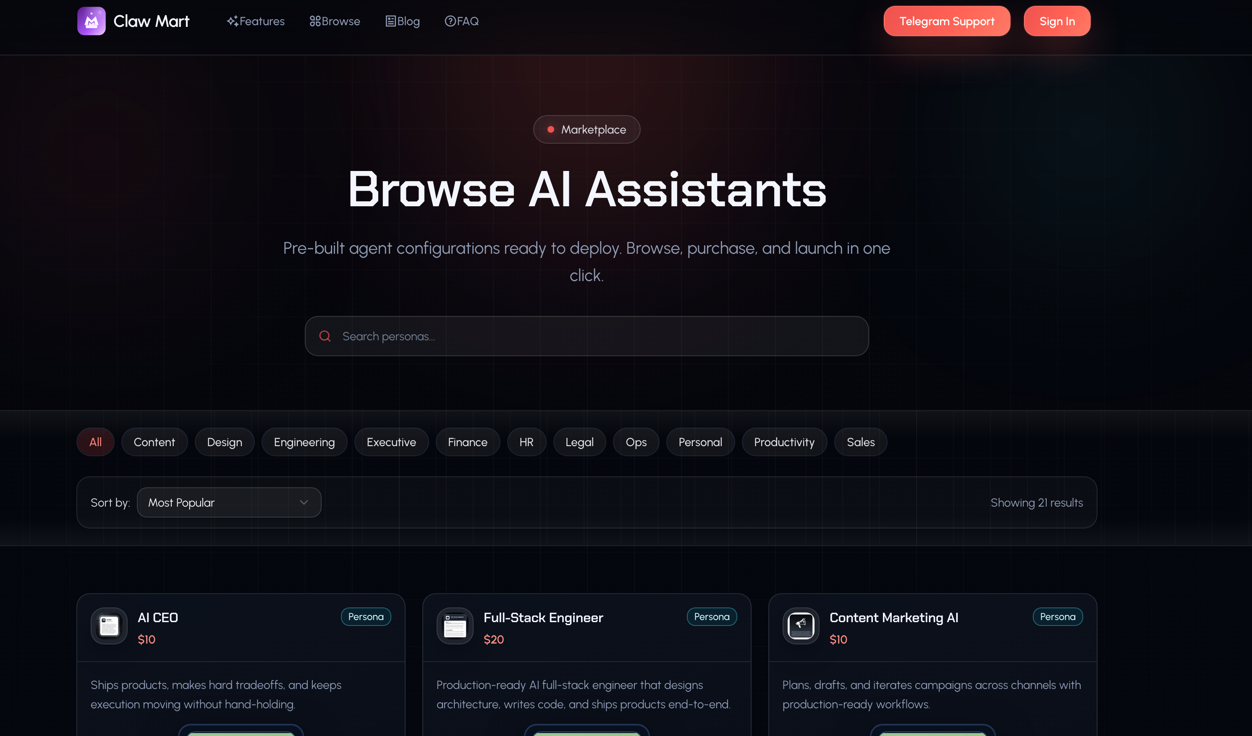
Task: Toggle the Engineering category filter
Action: coord(304,442)
